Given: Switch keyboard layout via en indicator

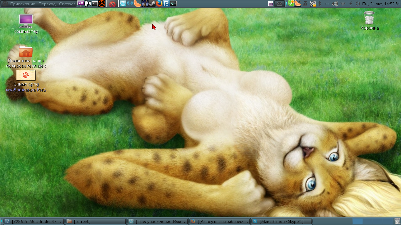Looking at the screenshot, I should pyautogui.click(x=327, y=4).
